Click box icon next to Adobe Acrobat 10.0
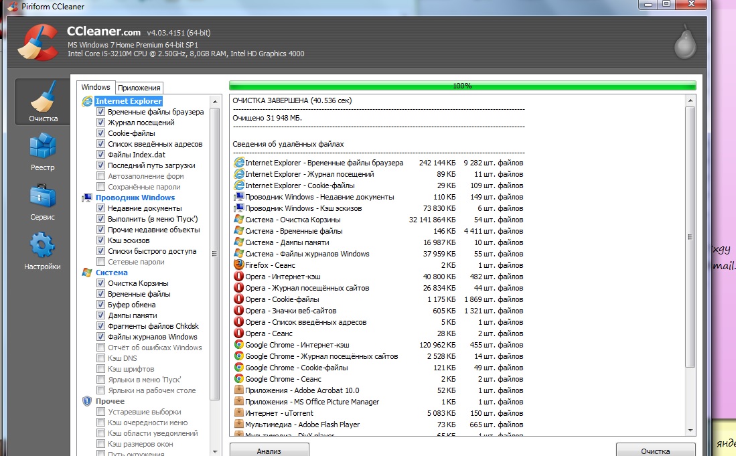 [239, 390]
